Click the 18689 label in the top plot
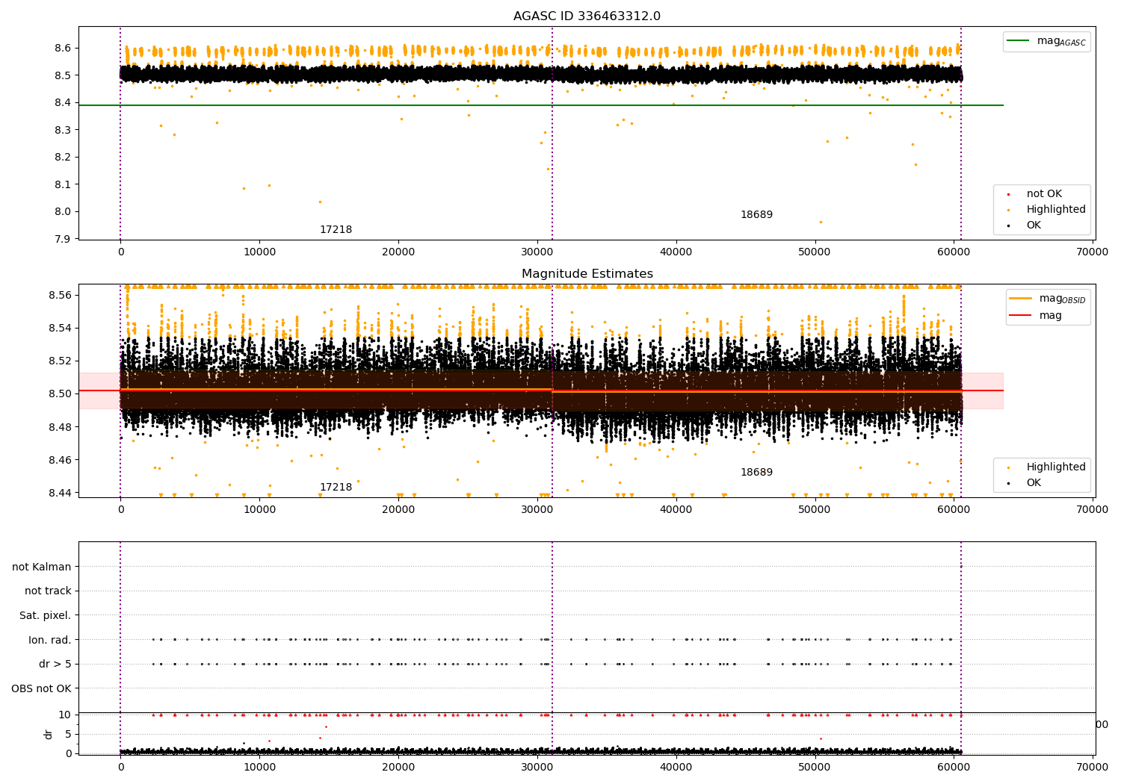 [756, 215]
